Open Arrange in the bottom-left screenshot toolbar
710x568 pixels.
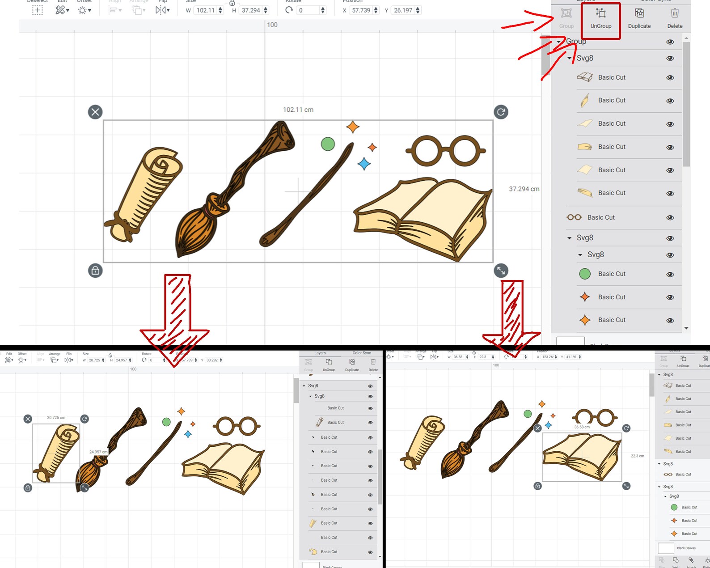pyautogui.click(x=55, y=360)
